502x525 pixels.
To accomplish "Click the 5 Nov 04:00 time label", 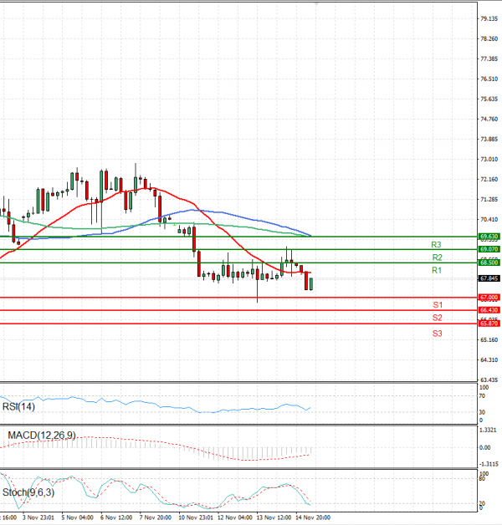I will [x=77, y=517].
